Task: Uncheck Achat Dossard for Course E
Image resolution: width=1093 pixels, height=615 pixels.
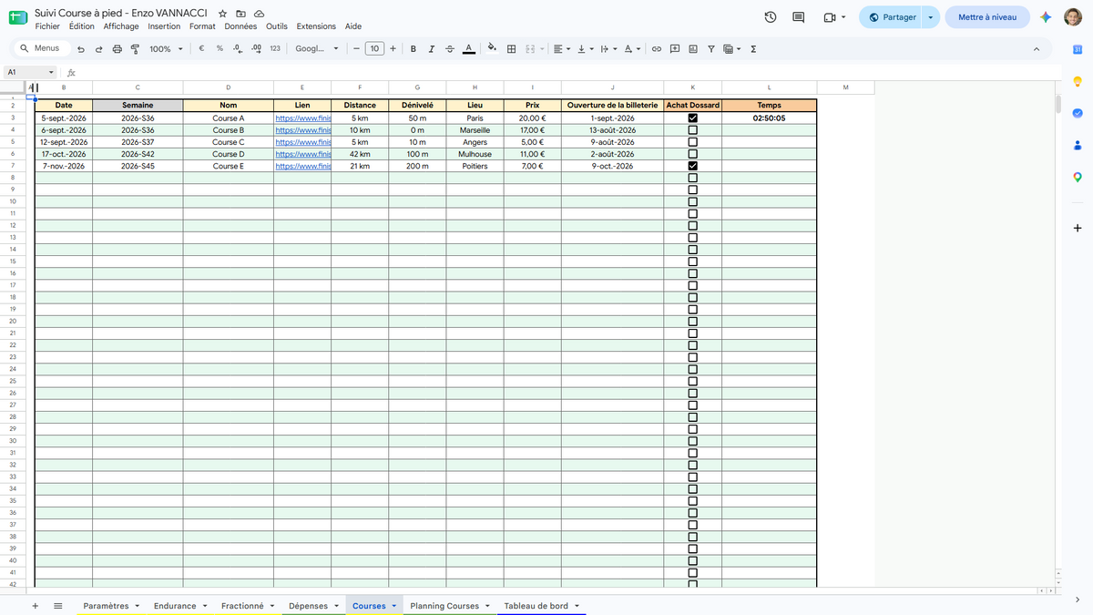Action: (x=693, y=166)
